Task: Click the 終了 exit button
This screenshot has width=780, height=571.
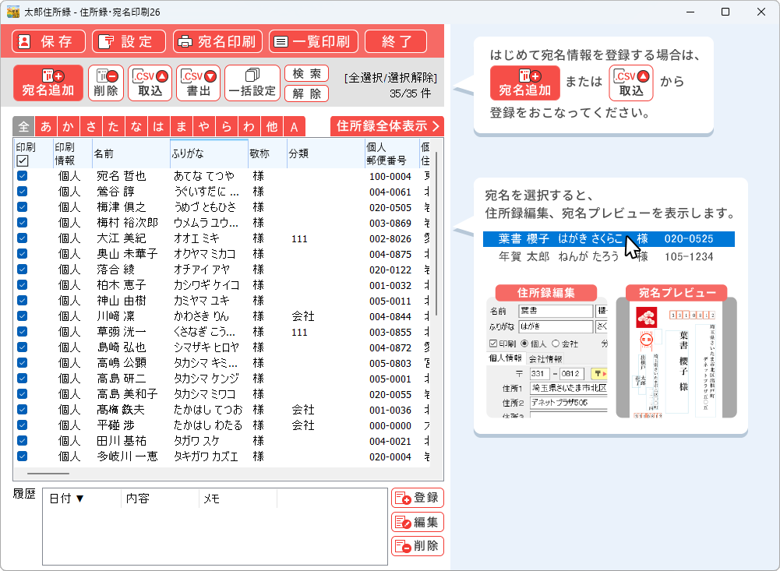Action: pyautogui.click(x=396, y=41)
